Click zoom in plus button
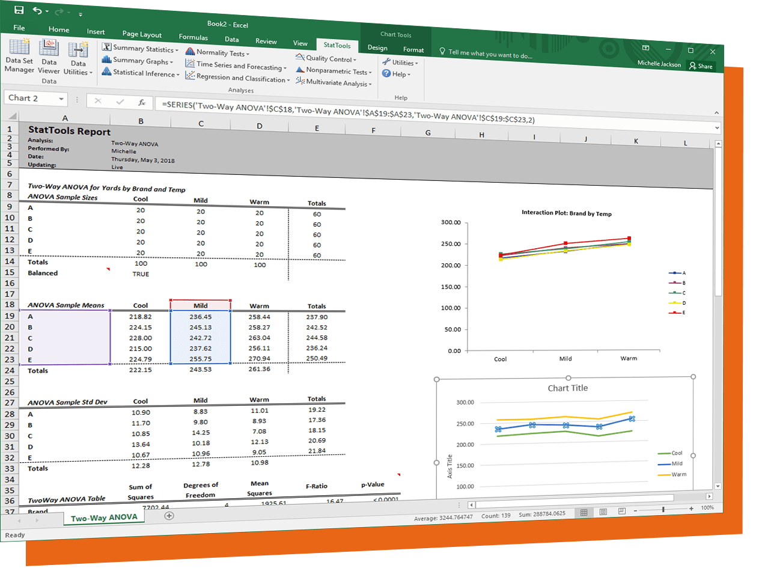The height and width of the screenshot is (577, 759). pos(691,508)
